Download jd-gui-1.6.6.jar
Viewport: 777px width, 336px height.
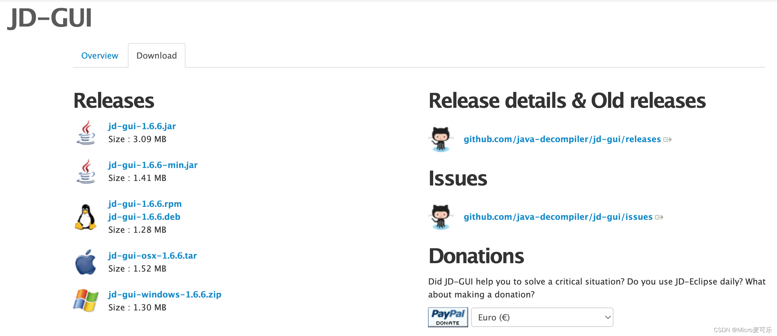pyautogui.click(x=142, y=126)
